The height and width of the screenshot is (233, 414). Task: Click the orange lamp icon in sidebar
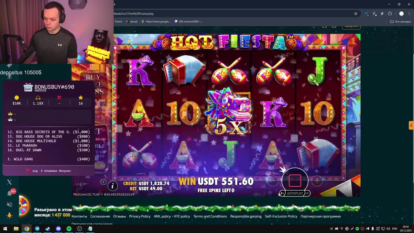click(9, 215)
